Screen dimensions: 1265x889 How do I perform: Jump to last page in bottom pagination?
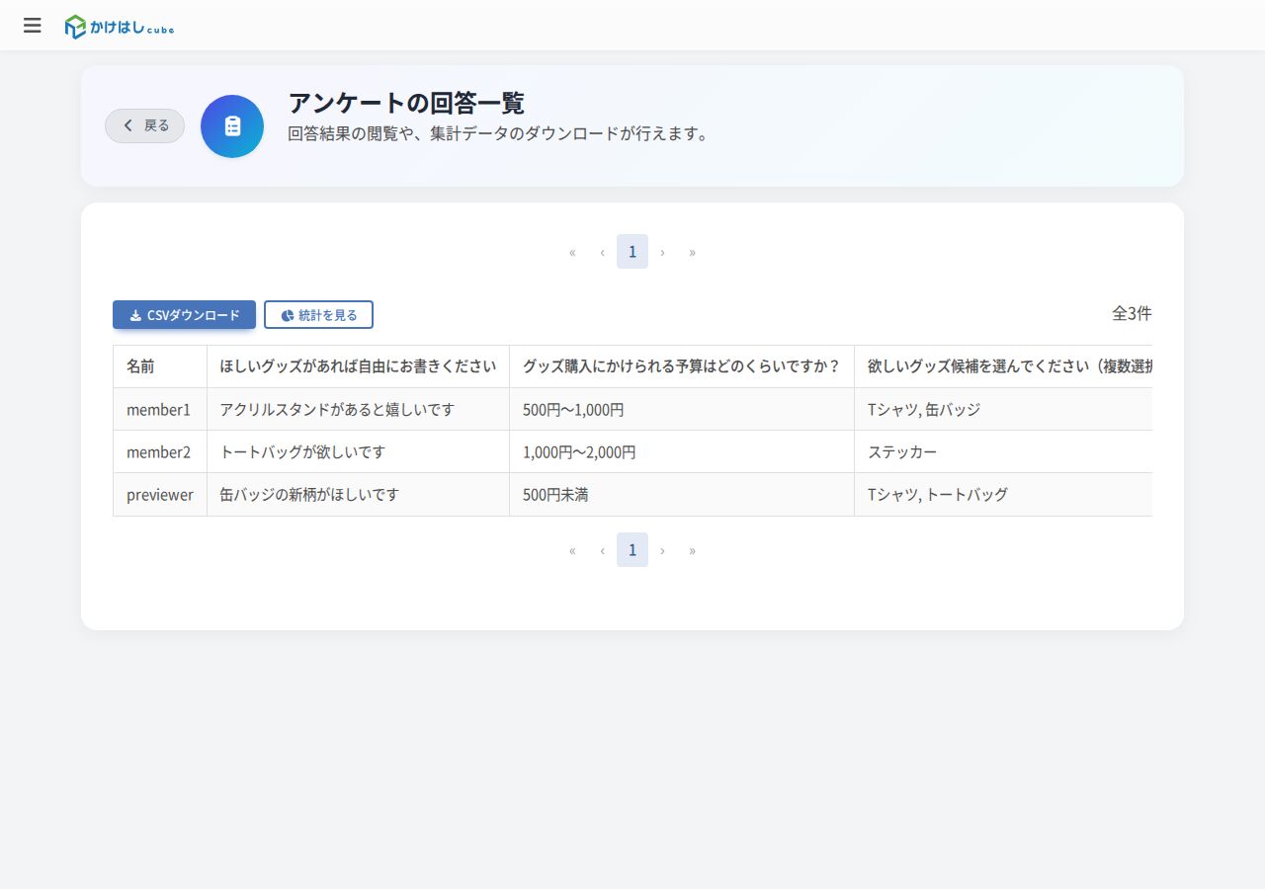[692, 550]
